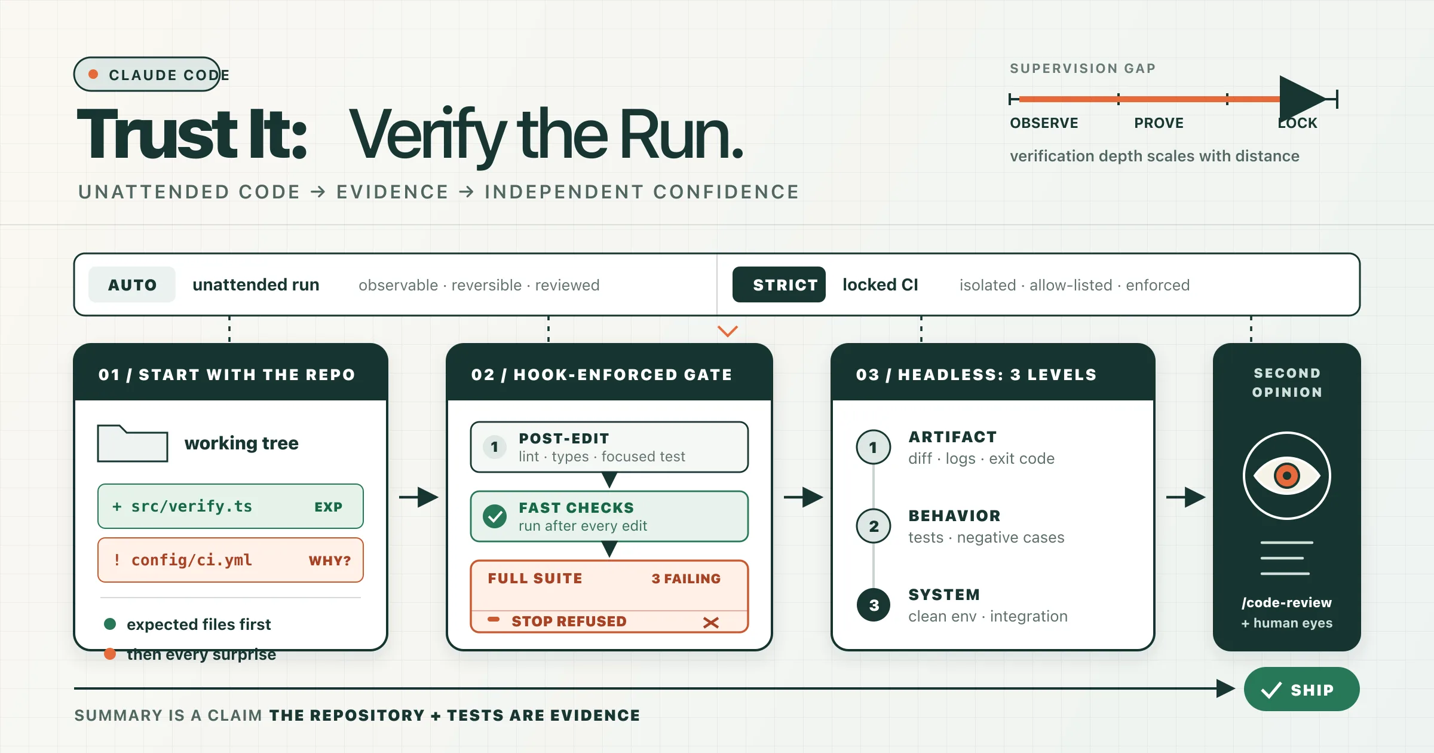This screenshot has width=1434, height=753.
Task: Switch to the STRICT mode tab
Action: coord(779,284)
